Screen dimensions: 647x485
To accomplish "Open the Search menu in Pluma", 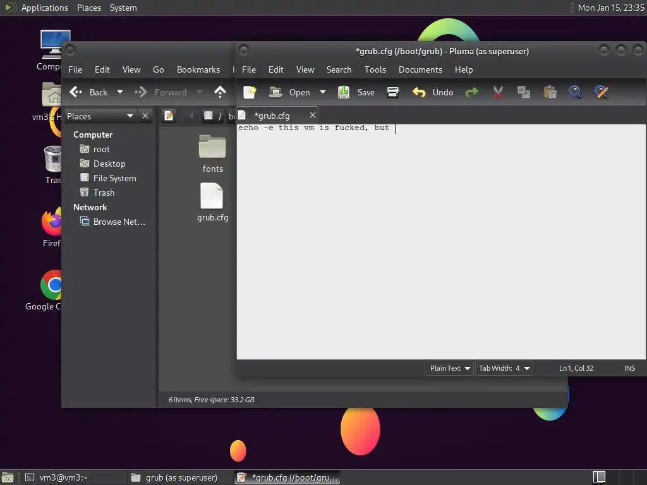I will pos(339,69).
